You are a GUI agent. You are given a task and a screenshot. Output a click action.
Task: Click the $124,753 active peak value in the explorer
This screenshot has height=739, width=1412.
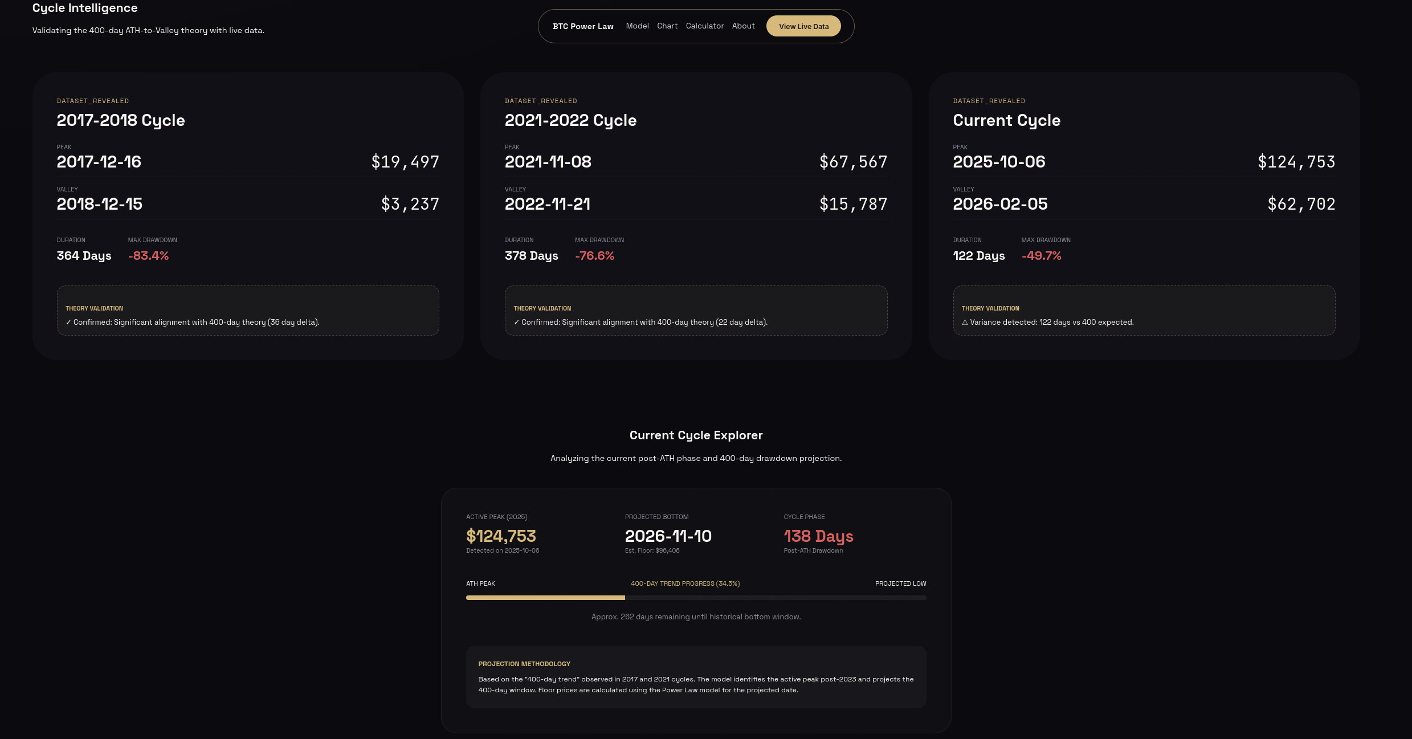tap(501, 536)
